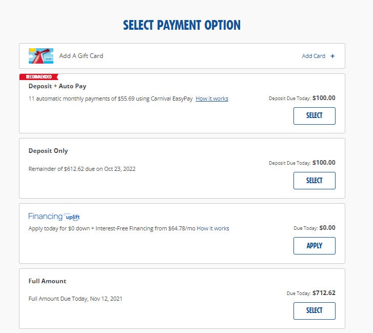Open the Add Card link

(313, 56)
